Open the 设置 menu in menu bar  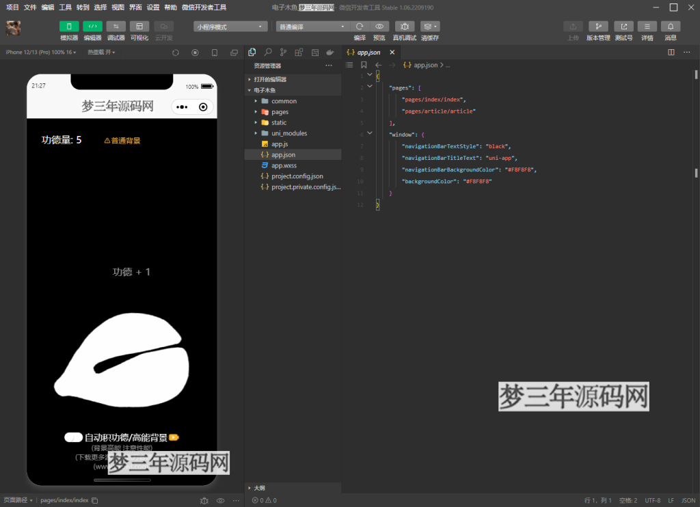(153, 7)
